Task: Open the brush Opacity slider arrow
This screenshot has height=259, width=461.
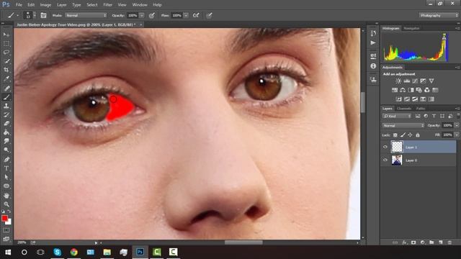Action: click(x=142, y=15)
